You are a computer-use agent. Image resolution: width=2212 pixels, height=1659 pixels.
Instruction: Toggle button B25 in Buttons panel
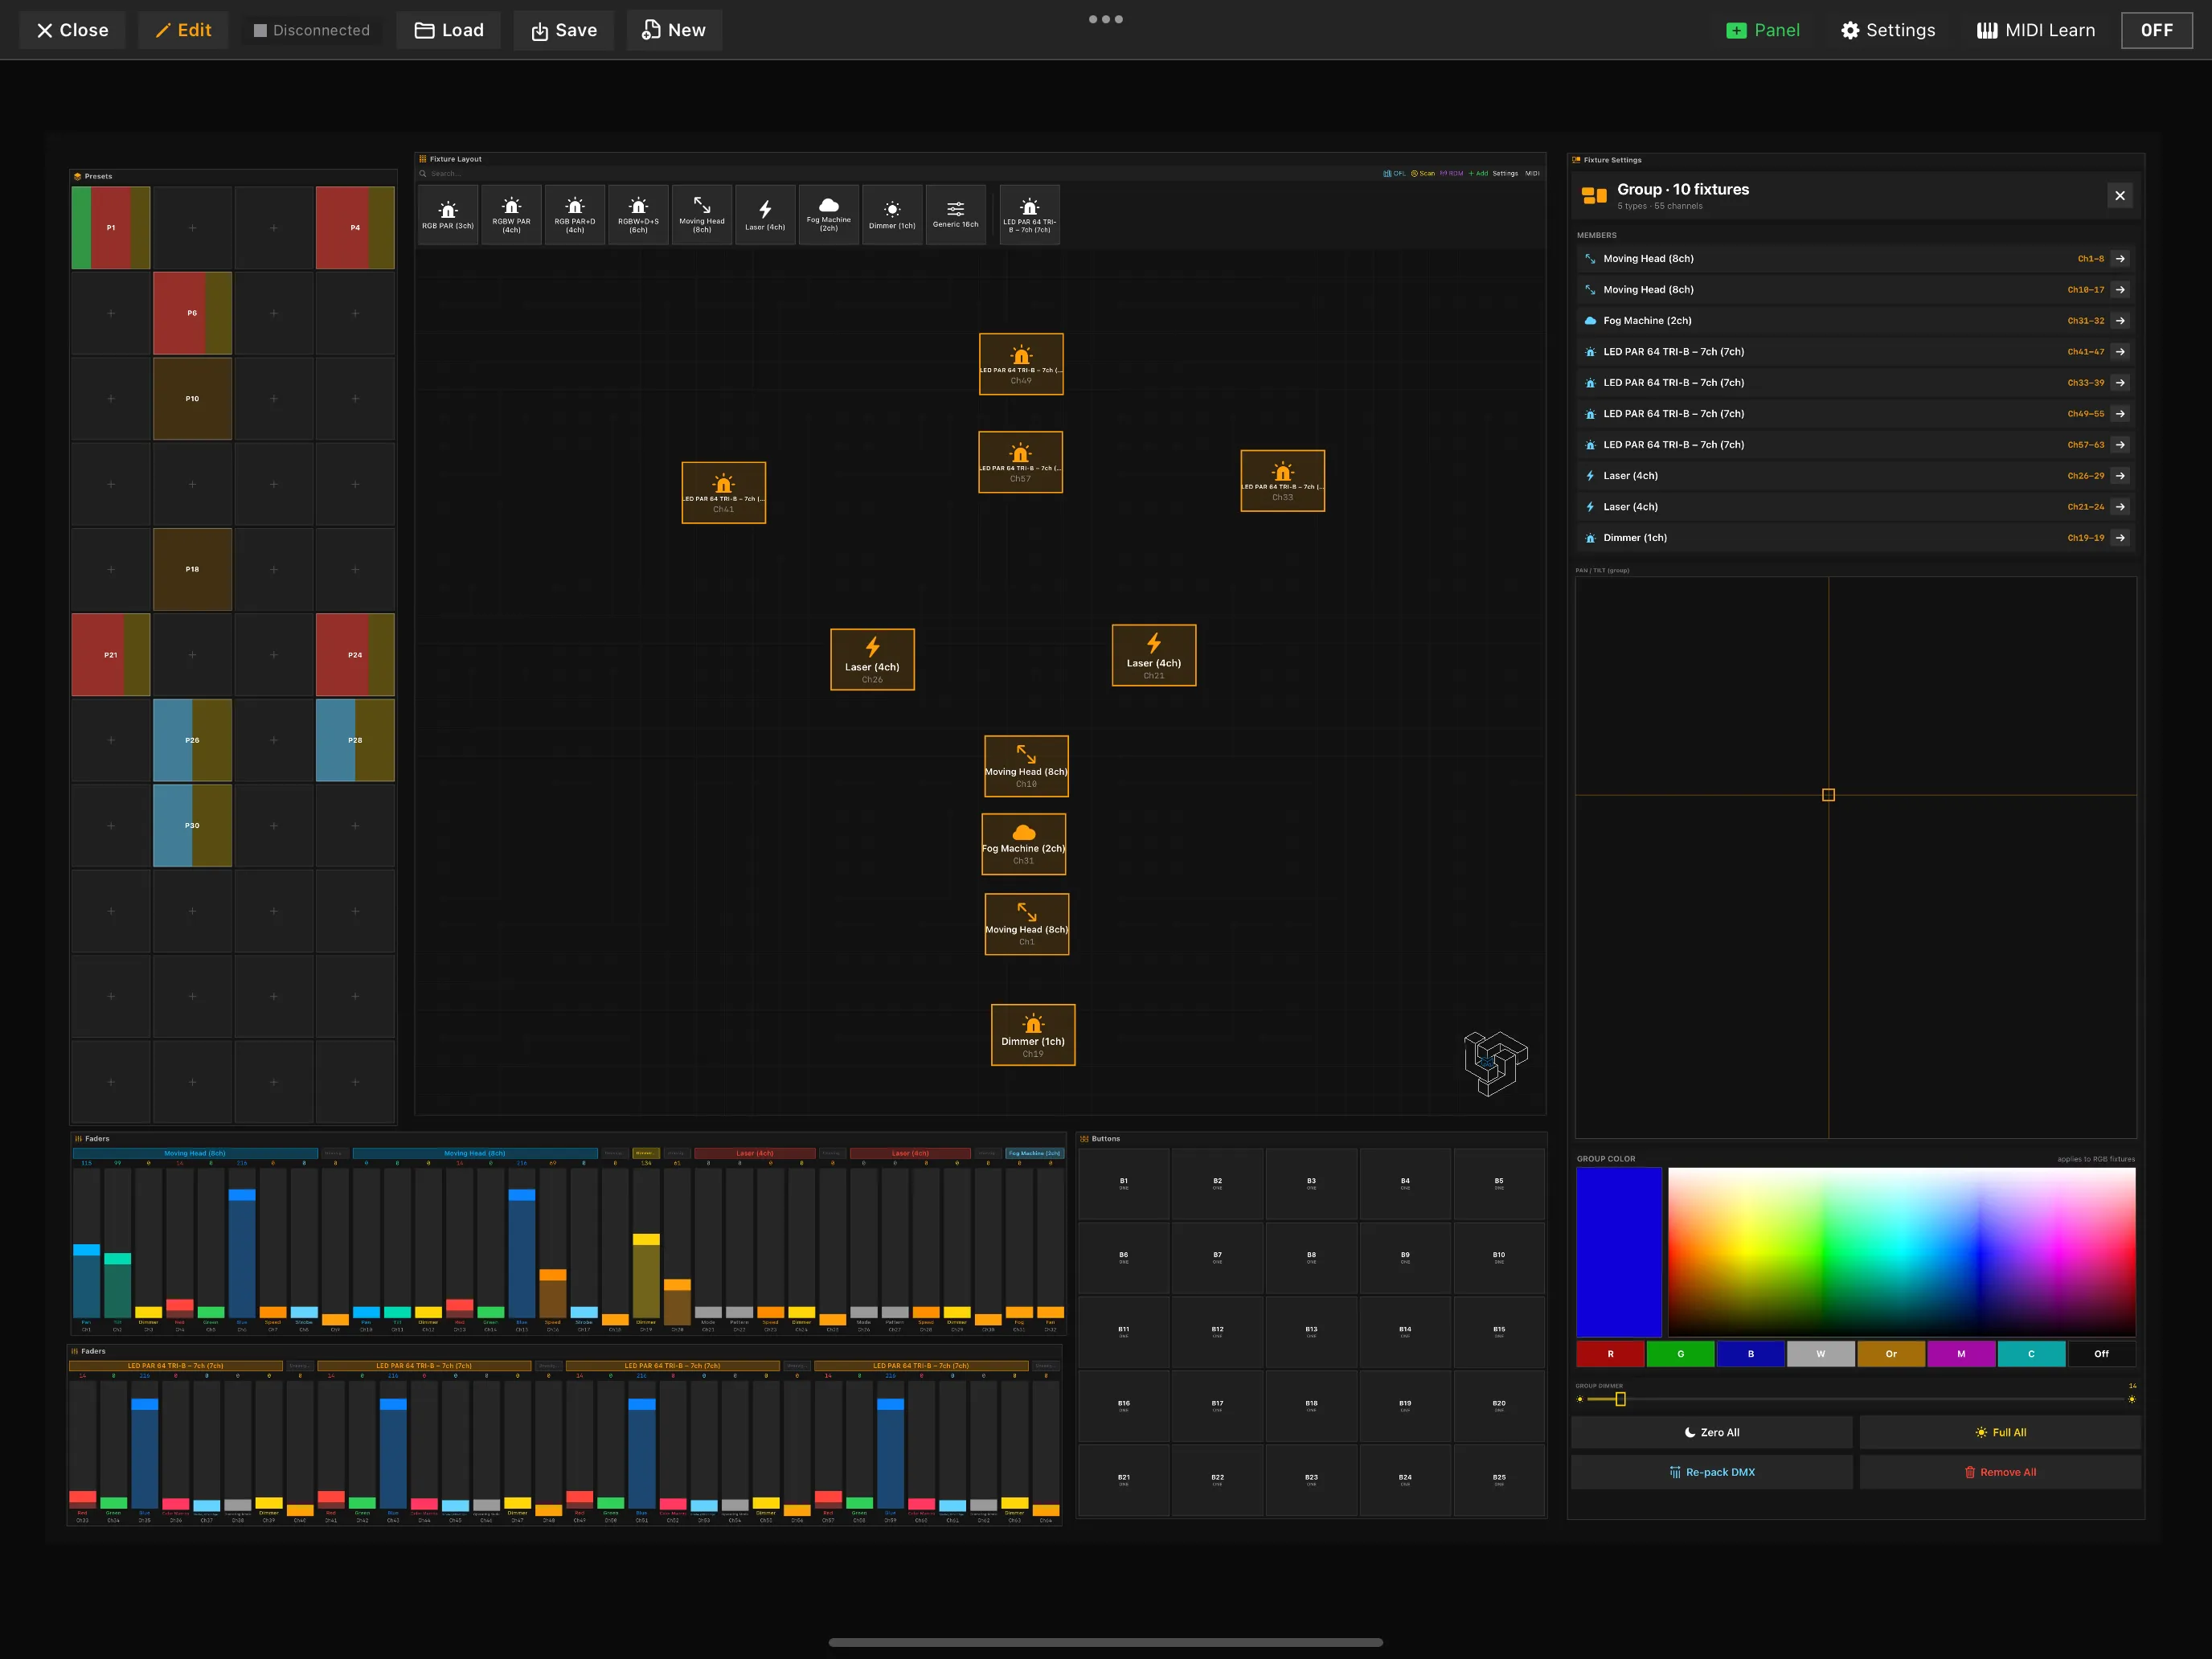coord(1499,1479)
